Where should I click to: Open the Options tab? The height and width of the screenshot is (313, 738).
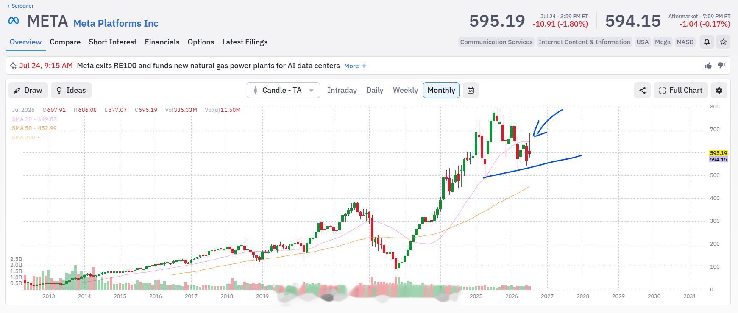tap(201, 42)
